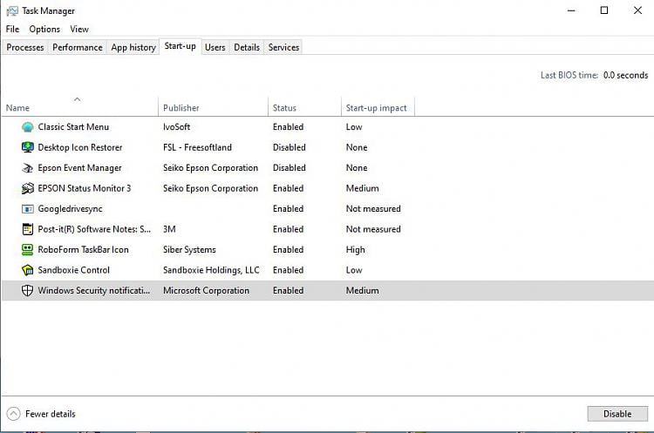Viewport: 654px width, 433px height.
Task: Click the Epson Event Manager icon
Action: [x=27, y=168]
